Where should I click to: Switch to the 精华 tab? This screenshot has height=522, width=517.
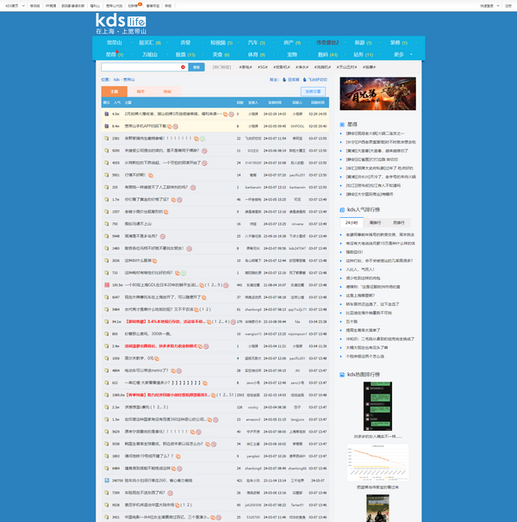pos(140,90)
